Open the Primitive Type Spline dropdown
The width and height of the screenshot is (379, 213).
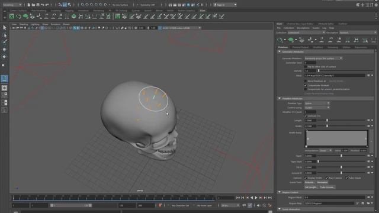(317, 104)
